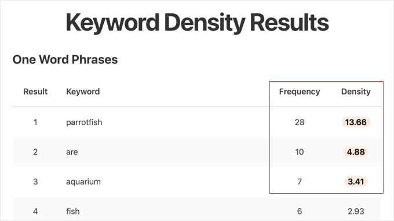Click frequency value 6 for fish
394x221 pixels.
300,211
